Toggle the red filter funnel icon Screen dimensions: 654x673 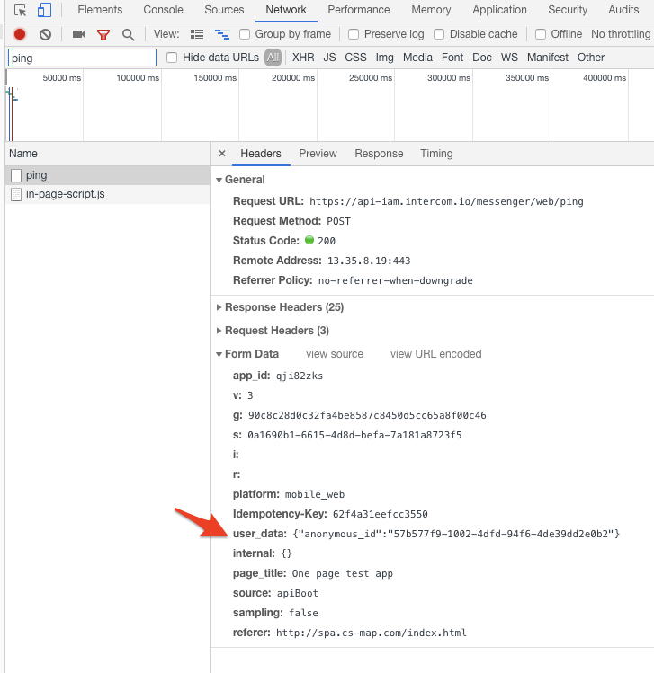tap(103, 35)
